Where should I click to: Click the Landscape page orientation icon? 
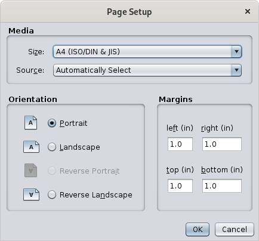pyautogui.click(x=31, y=147)
